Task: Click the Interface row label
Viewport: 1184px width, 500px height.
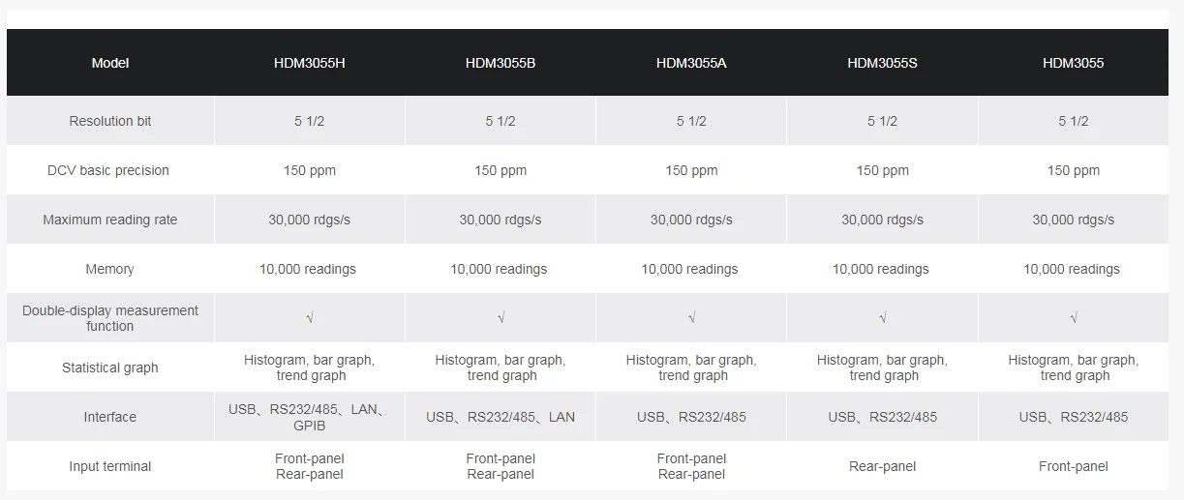Action: [x=110, y=417]
